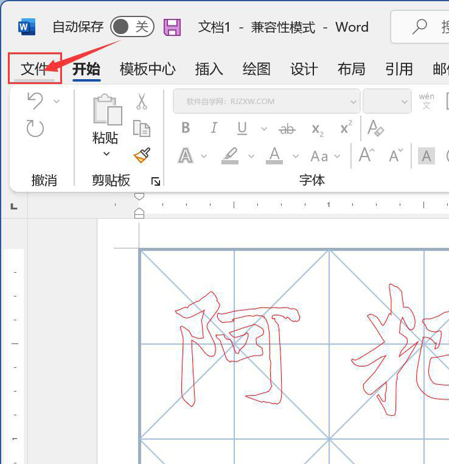Toggle Superscript formatting

point(346,127)
